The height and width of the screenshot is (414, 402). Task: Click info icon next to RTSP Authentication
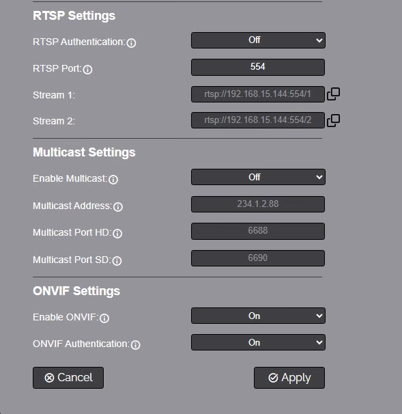(131, 43)
